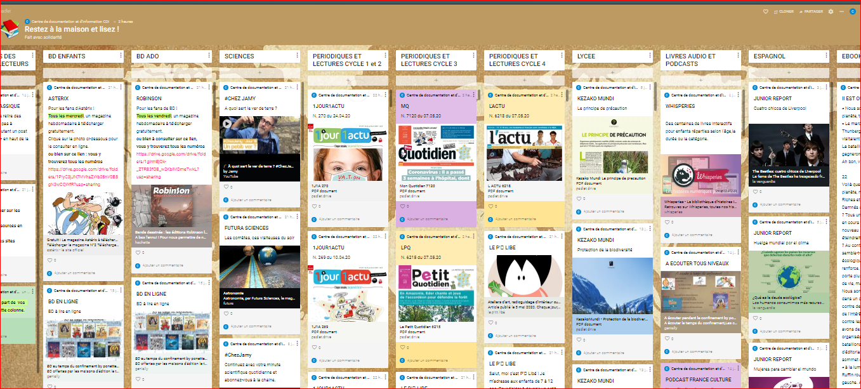This screenshot has height=389, width=861.
Task: Open the Robinson comic cover image
Action: 171,205
